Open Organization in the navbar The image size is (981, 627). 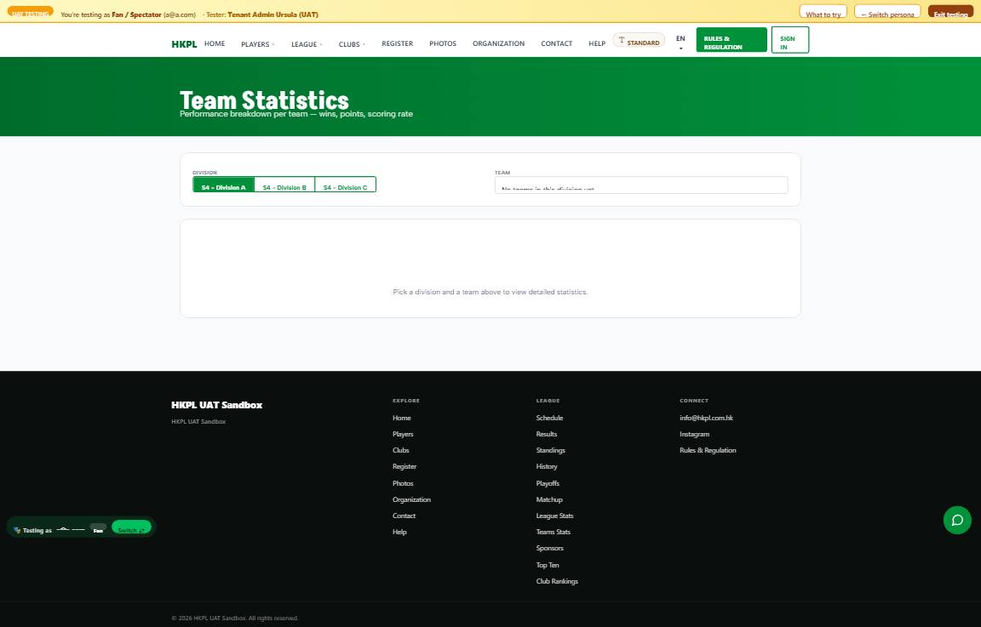(x=499, y=43)
